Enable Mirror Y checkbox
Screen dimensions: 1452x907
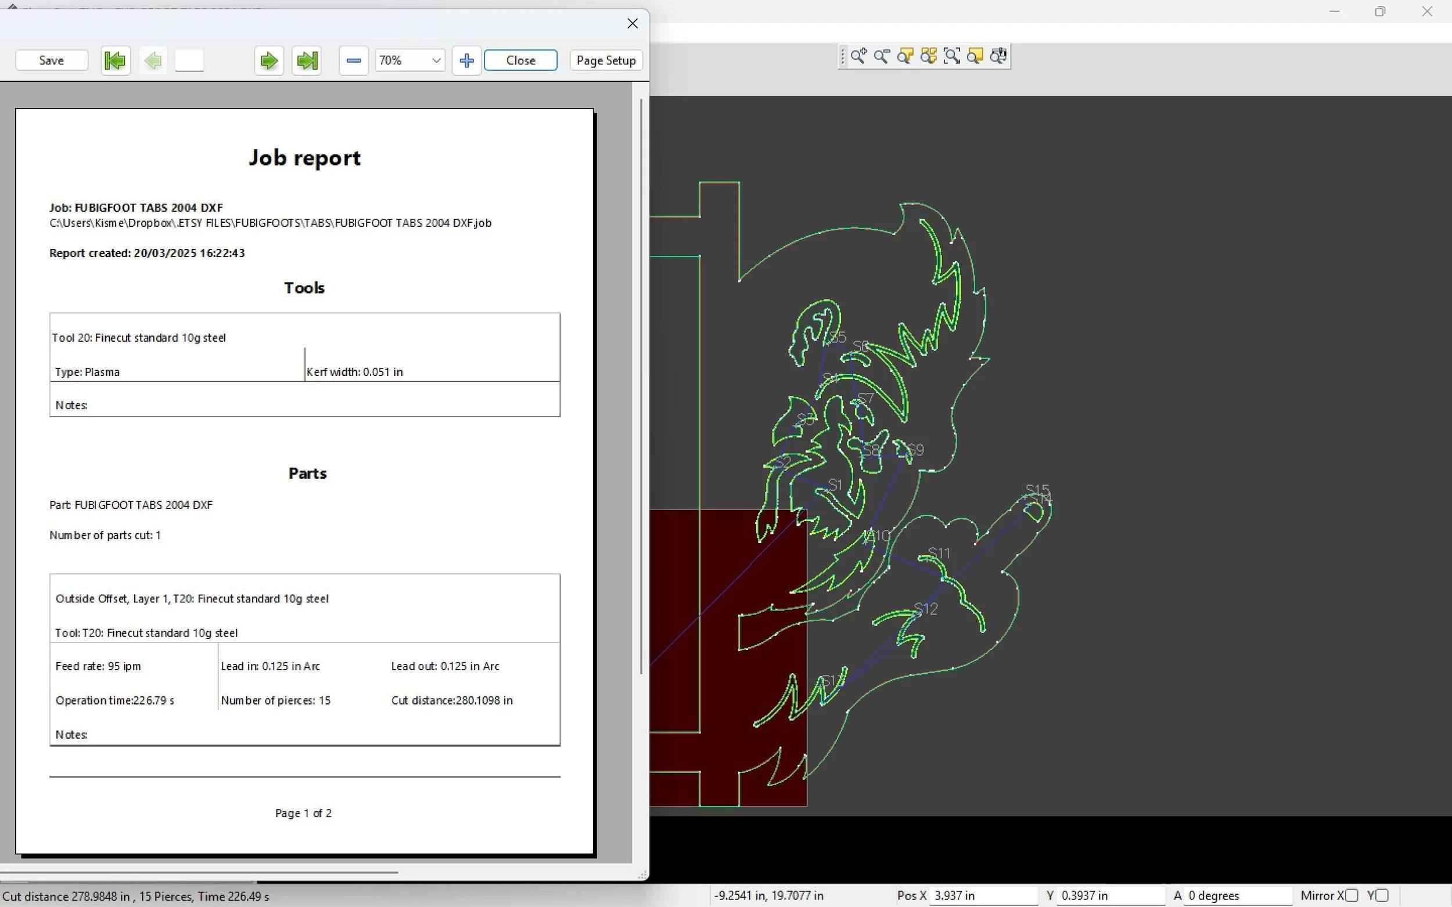(x=1382, y=895)
